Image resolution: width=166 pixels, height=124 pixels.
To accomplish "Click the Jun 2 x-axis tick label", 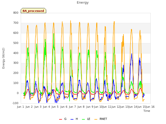I will coord(29,107).
